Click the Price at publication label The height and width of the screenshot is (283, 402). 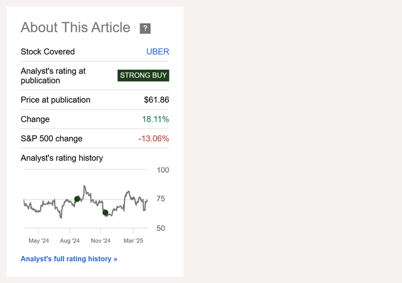[x=55, y=100]
